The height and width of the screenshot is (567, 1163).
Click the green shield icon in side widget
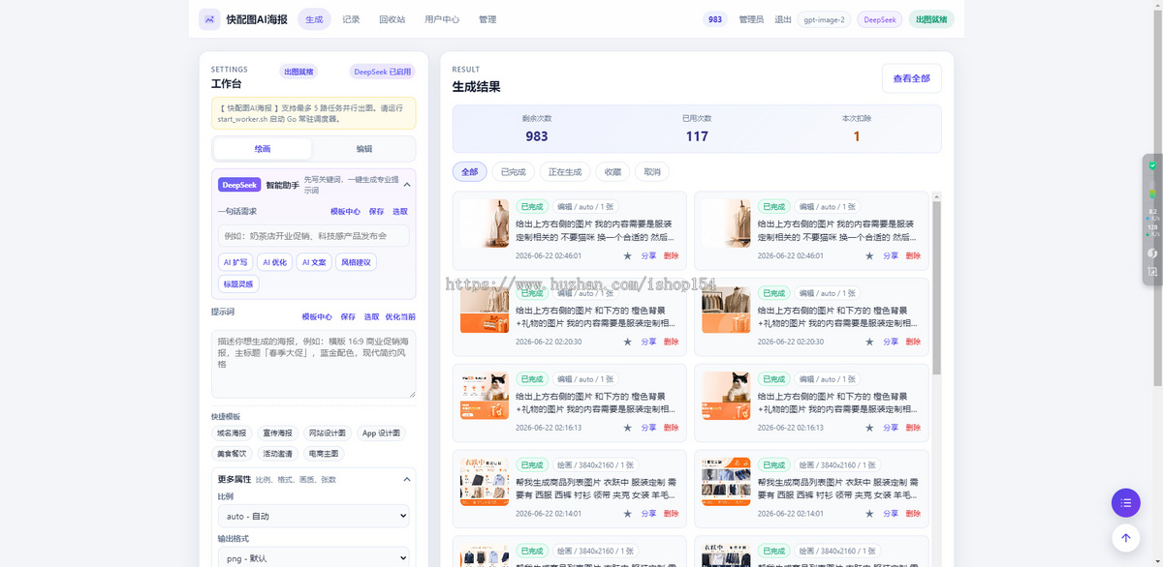tap(1152, 165)
